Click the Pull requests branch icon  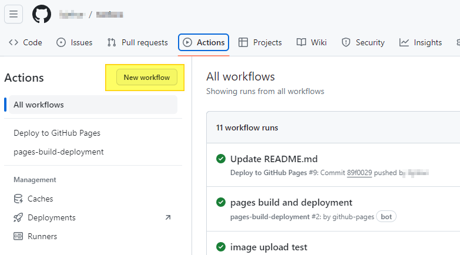[x=112, y=42]
